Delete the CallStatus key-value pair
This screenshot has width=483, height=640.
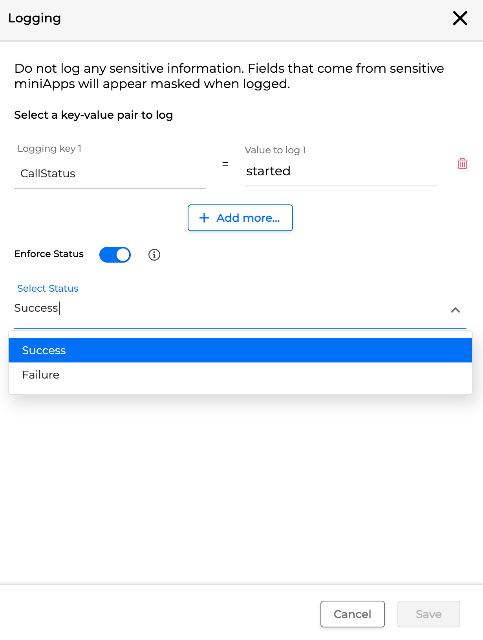pos(462,164)
